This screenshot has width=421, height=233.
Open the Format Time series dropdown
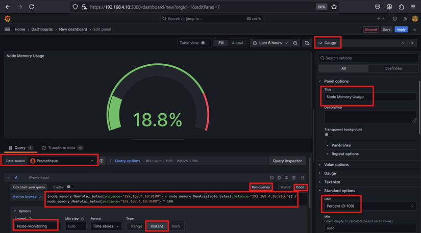coord(106,226)
